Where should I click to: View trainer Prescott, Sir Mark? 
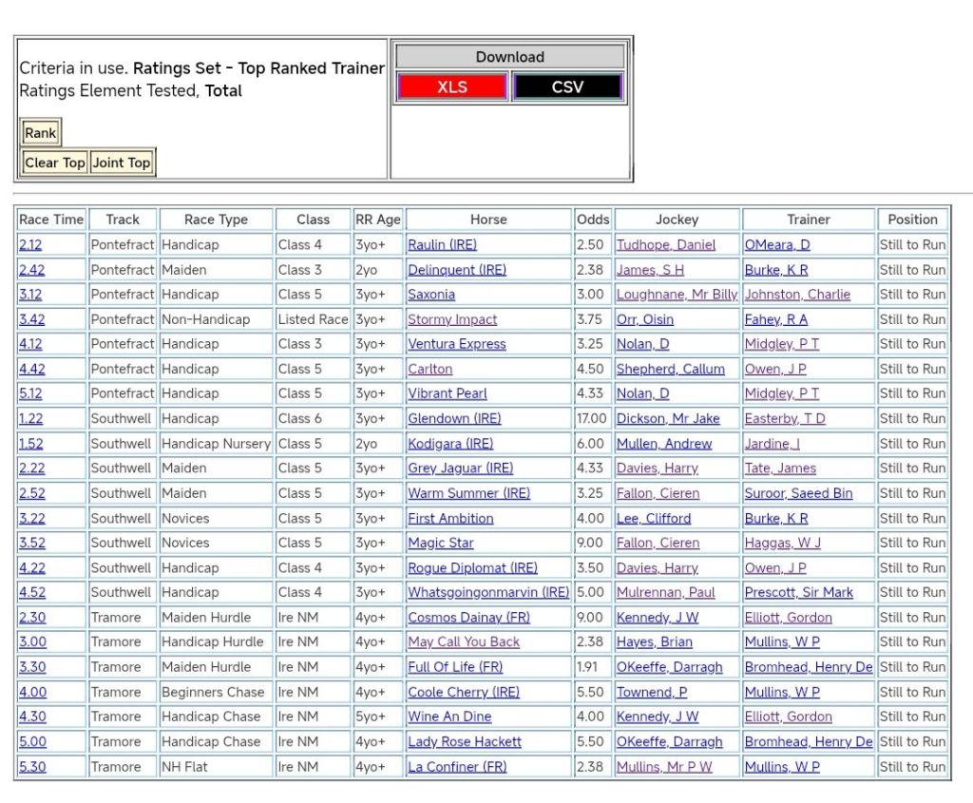coord(798,593)
